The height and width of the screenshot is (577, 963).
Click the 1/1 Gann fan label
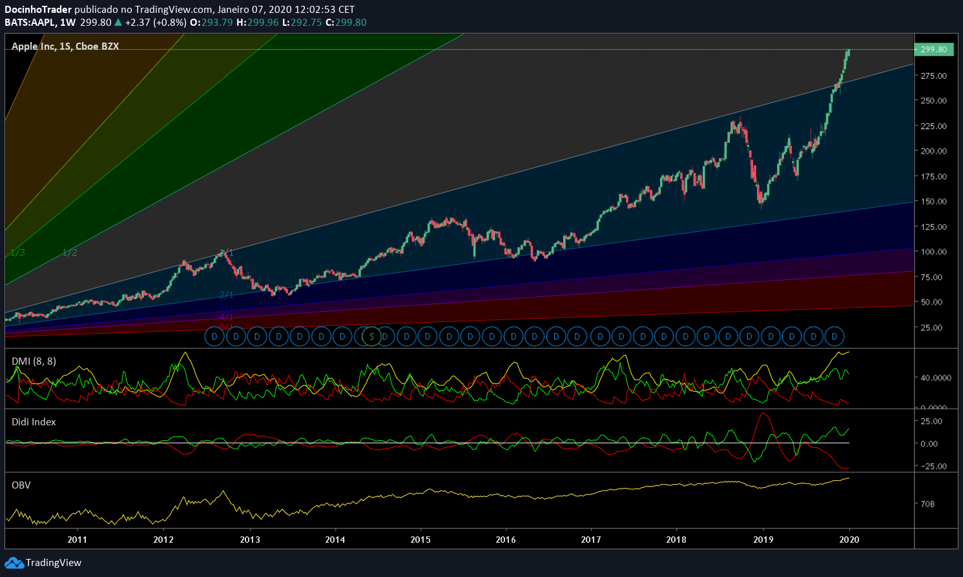coord(226,252)
